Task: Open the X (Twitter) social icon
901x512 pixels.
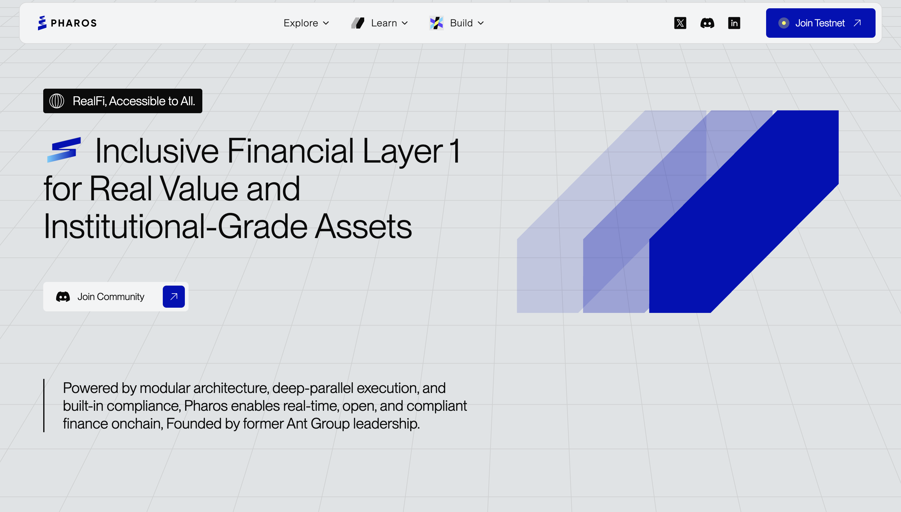Action: [x=680, y=23]
